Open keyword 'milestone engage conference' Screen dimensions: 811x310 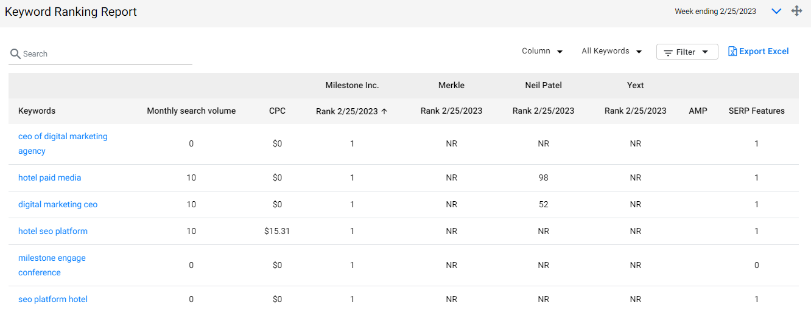(52, 266)
